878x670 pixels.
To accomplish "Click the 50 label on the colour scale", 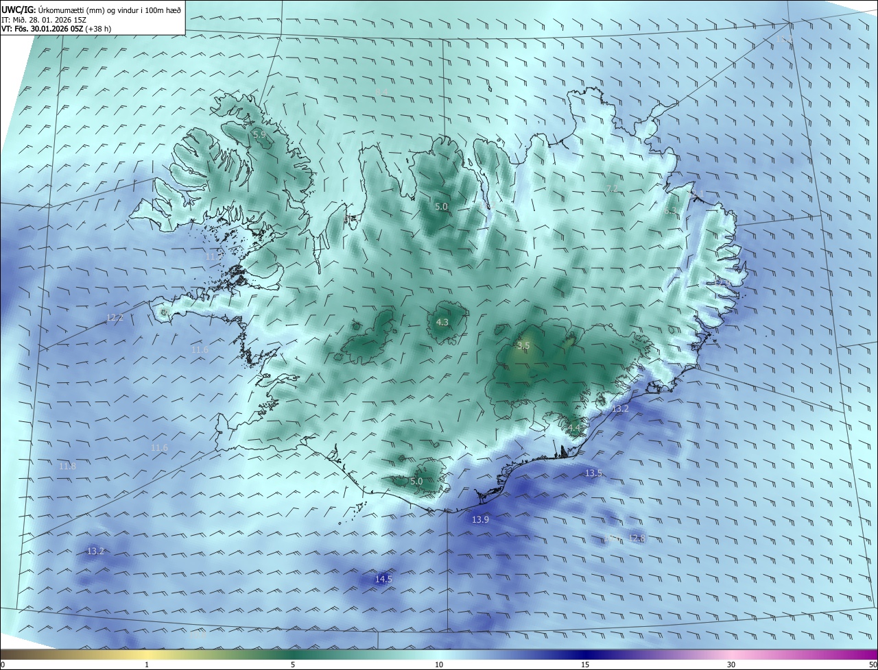I will (x=872, y=665).
